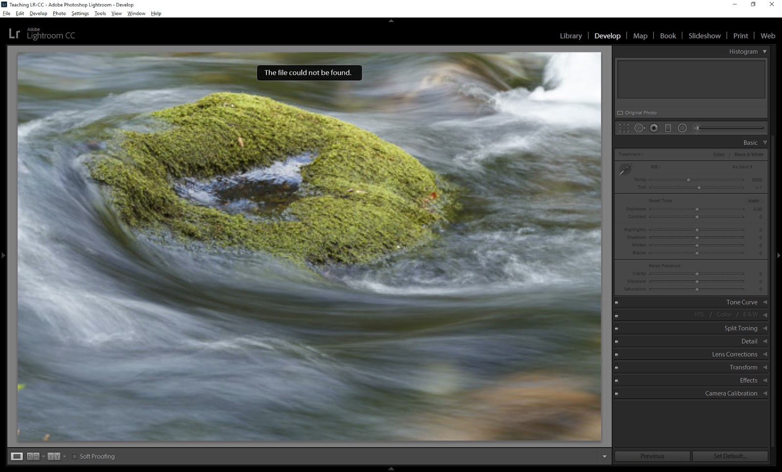The image size is (782, 472).
Task: Toggle the Camera Calibration panel switch
Action: pos(617,393)
